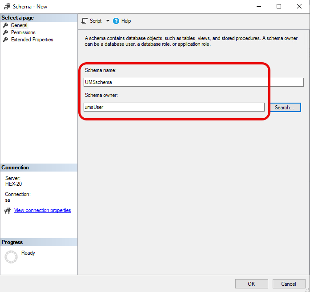Click inside the Schema owner field
Viewport: 310px width, 292px height.
pyautogui.click(x=174, y=107)
